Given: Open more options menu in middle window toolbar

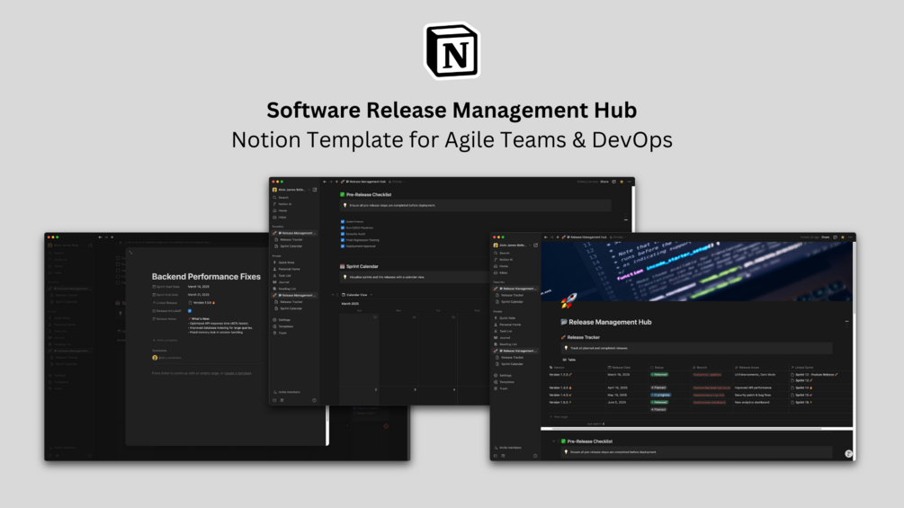Looking at the screenshot, I should point(629,182).
